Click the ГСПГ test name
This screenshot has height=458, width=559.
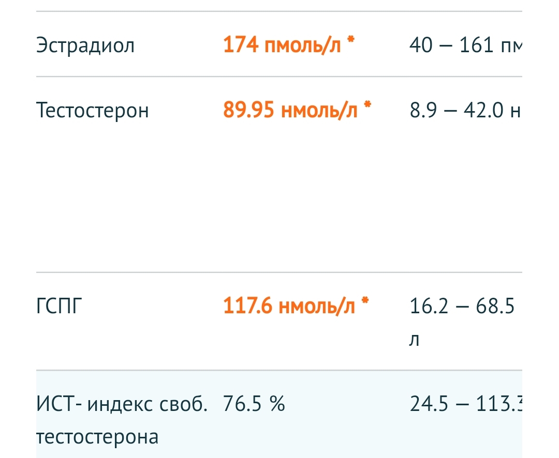[x=60, y=307]
